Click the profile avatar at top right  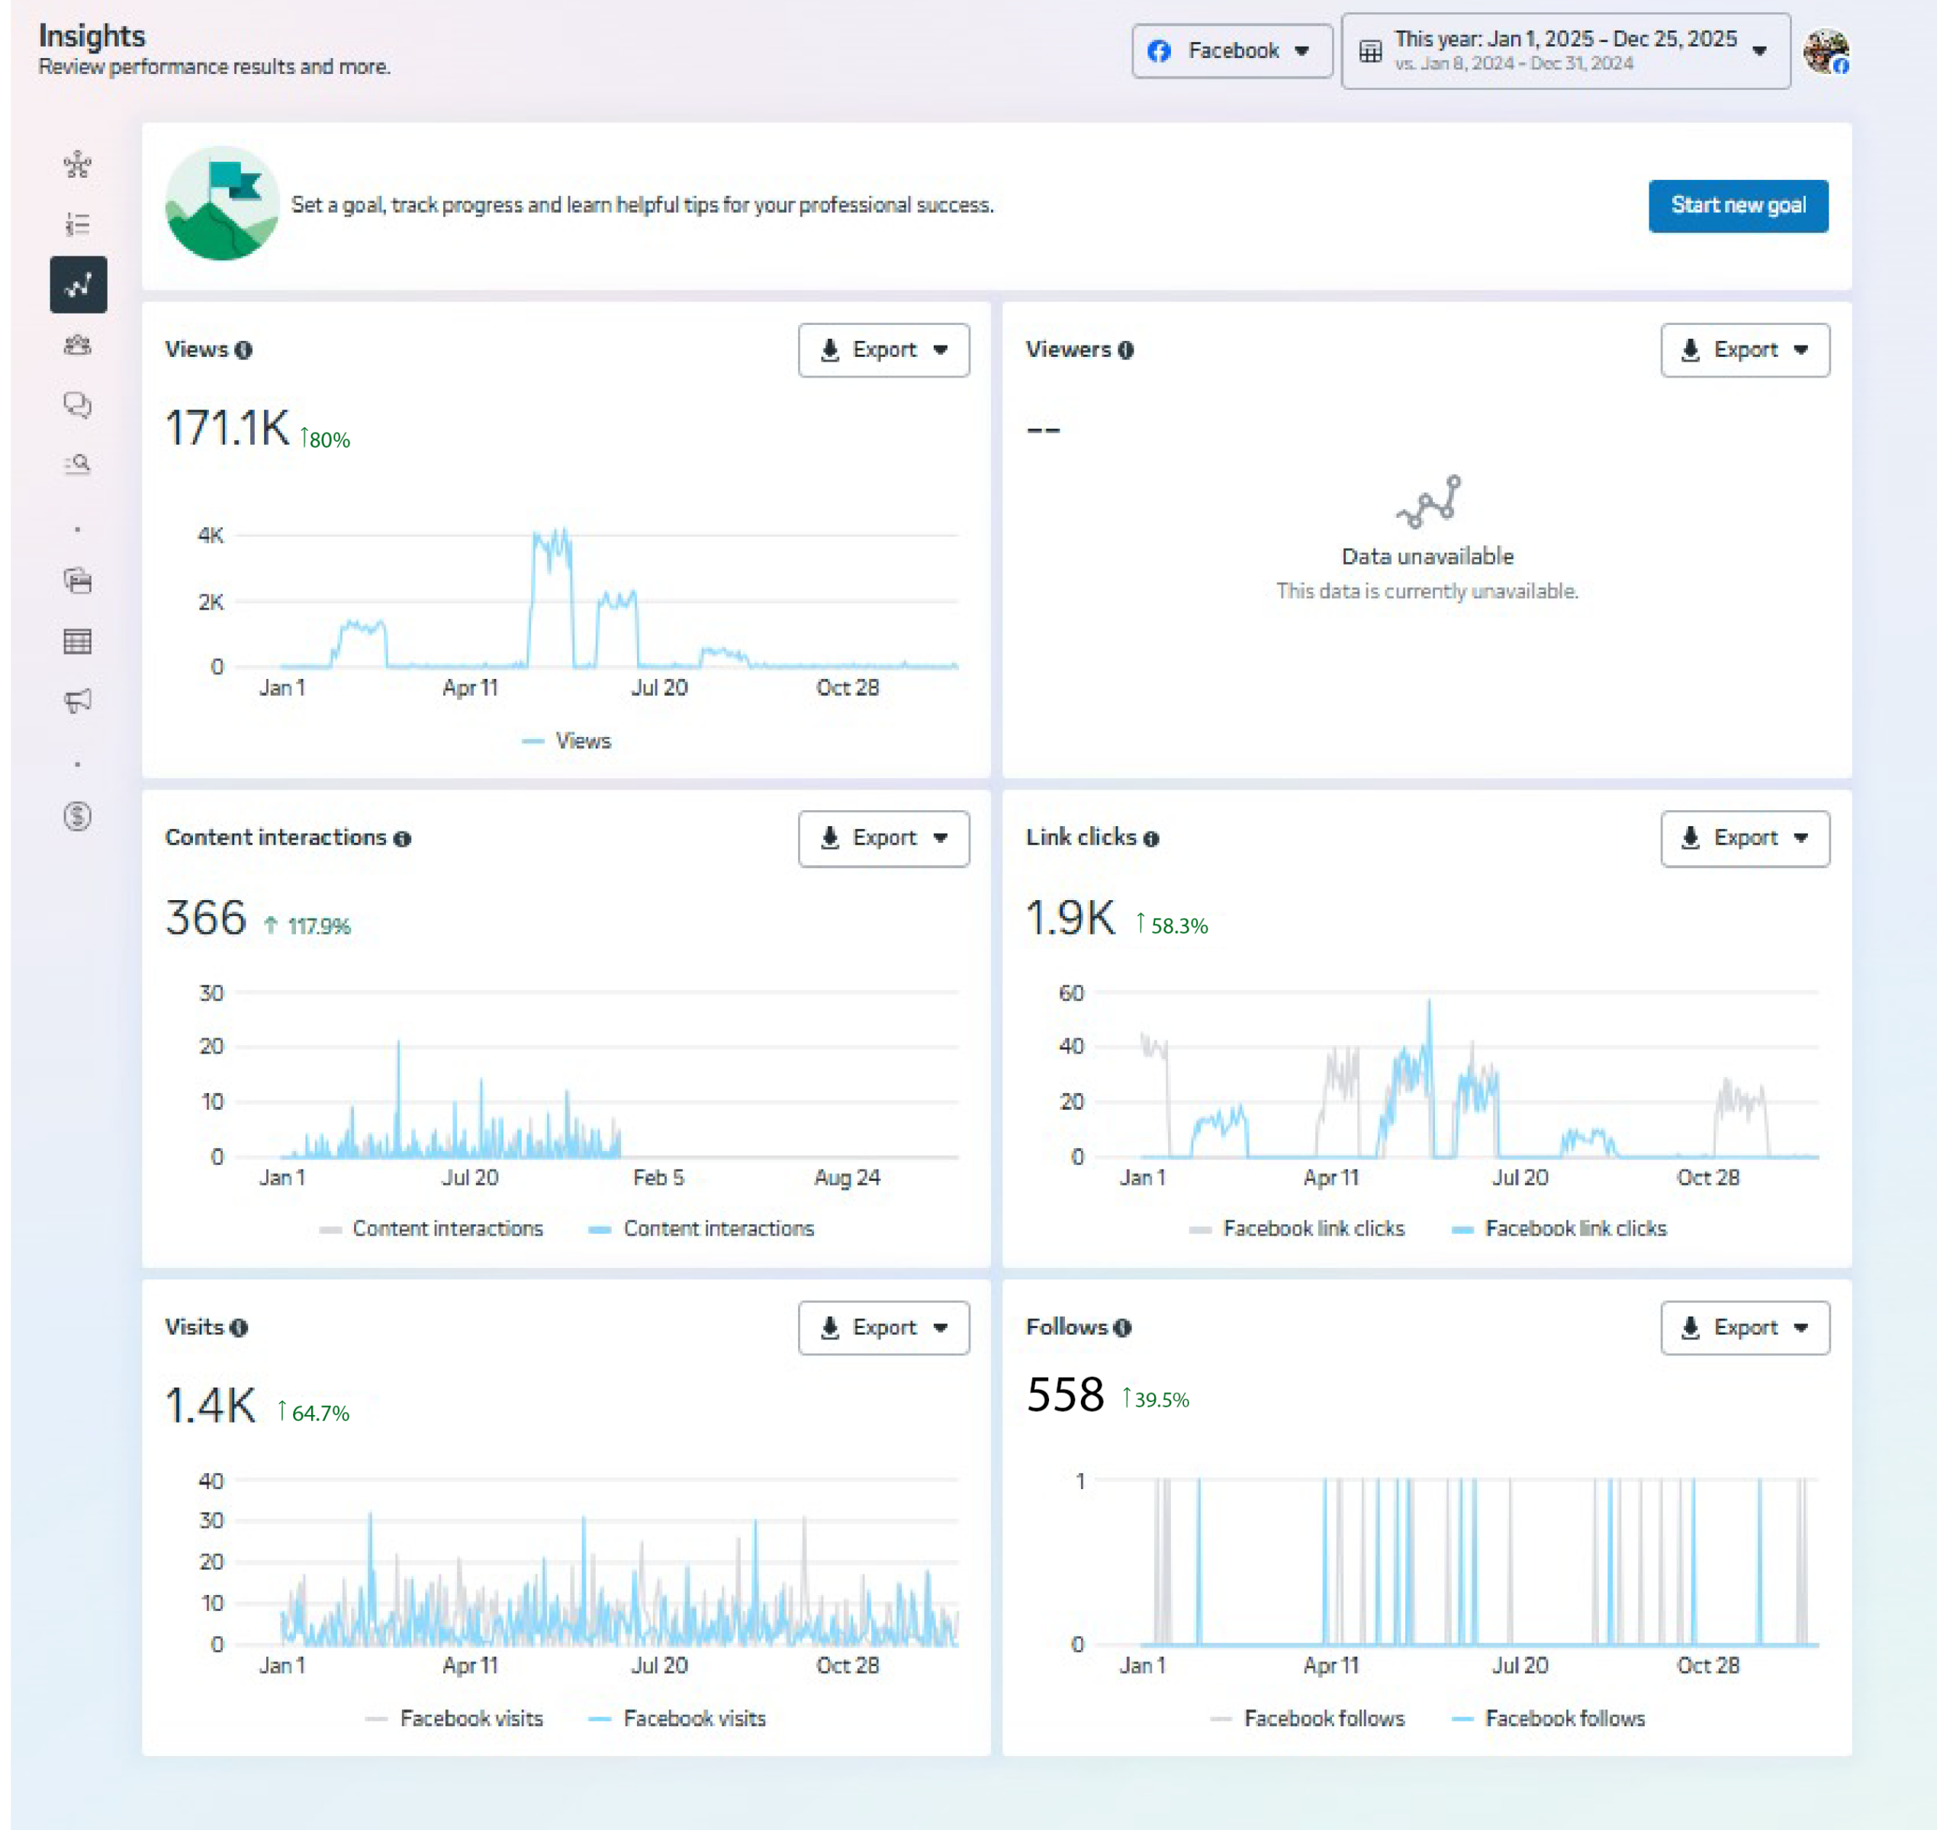1826,51
